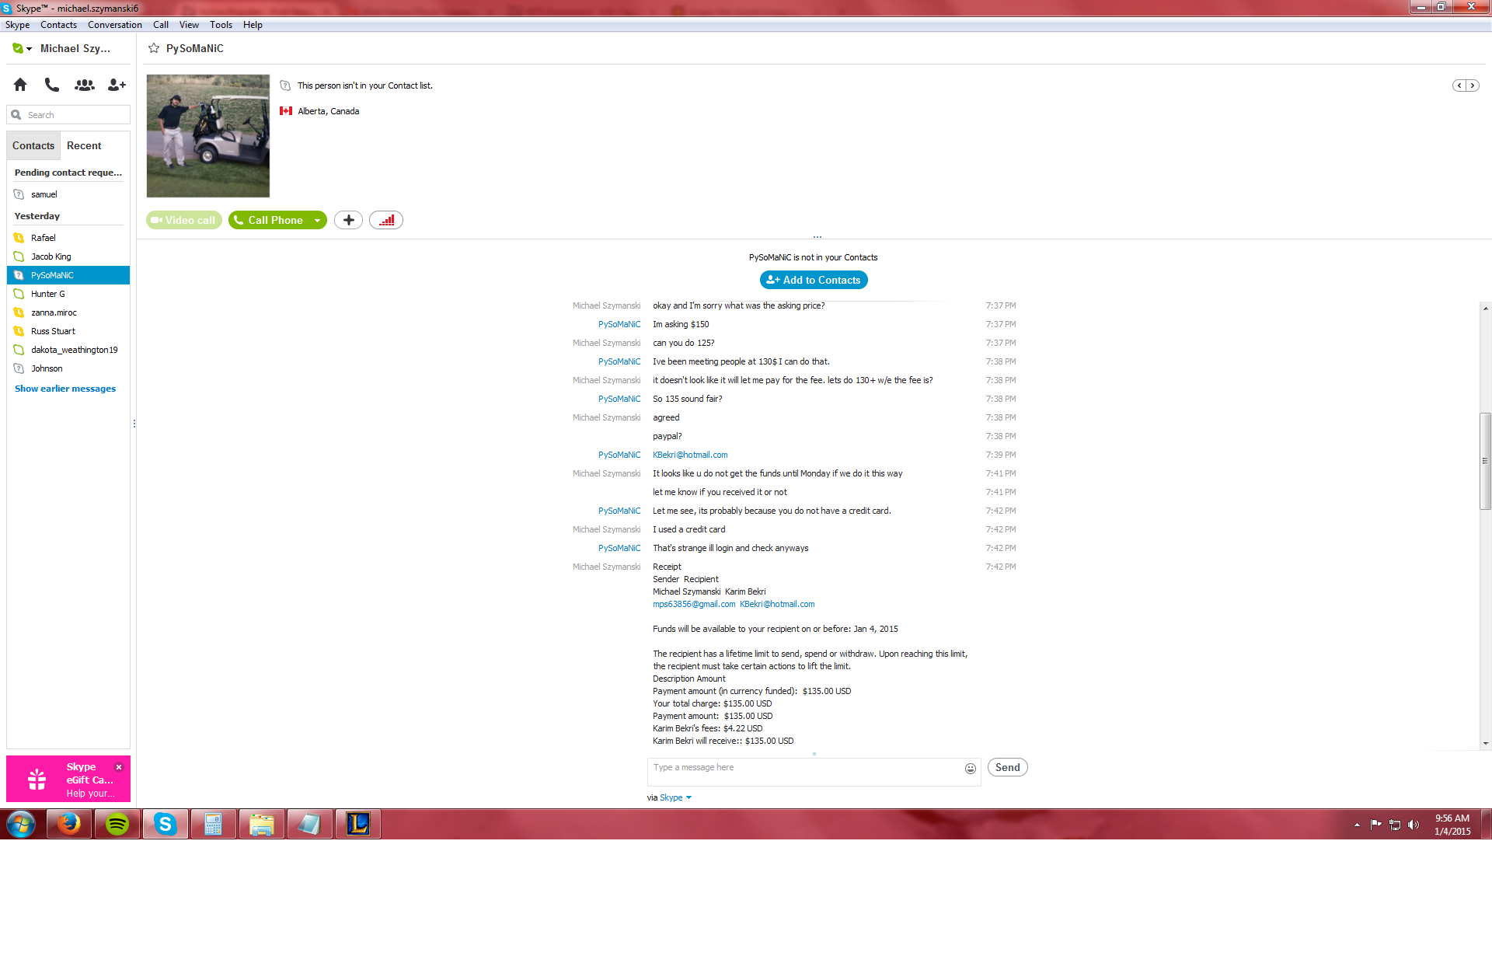Expand the Call Phone dropdown arrow
1492x970 pixels.
[317, 220]
